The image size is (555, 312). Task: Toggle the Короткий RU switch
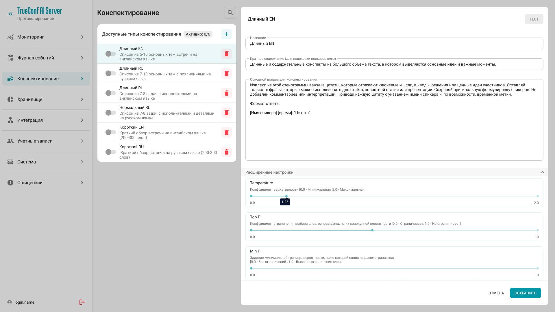[110, 152]
